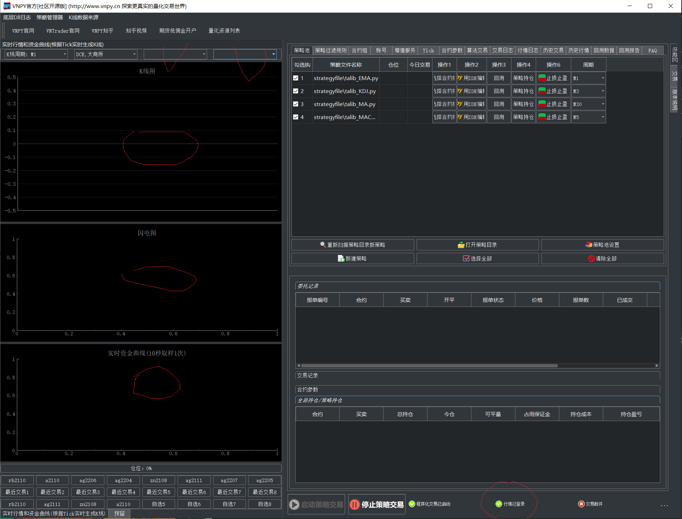Click the 合约参数 section header

[x=477, y=389]
